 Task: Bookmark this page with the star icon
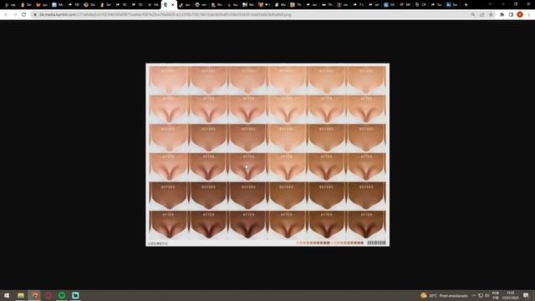coord(491,15)
